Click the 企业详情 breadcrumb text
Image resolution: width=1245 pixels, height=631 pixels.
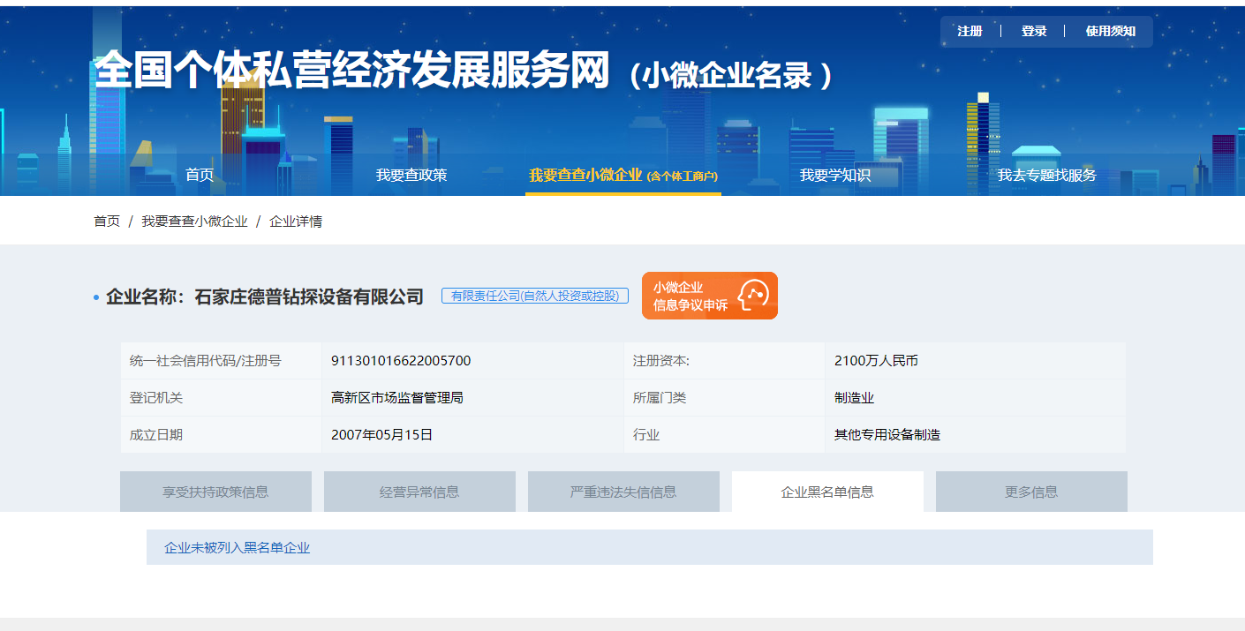296,221
